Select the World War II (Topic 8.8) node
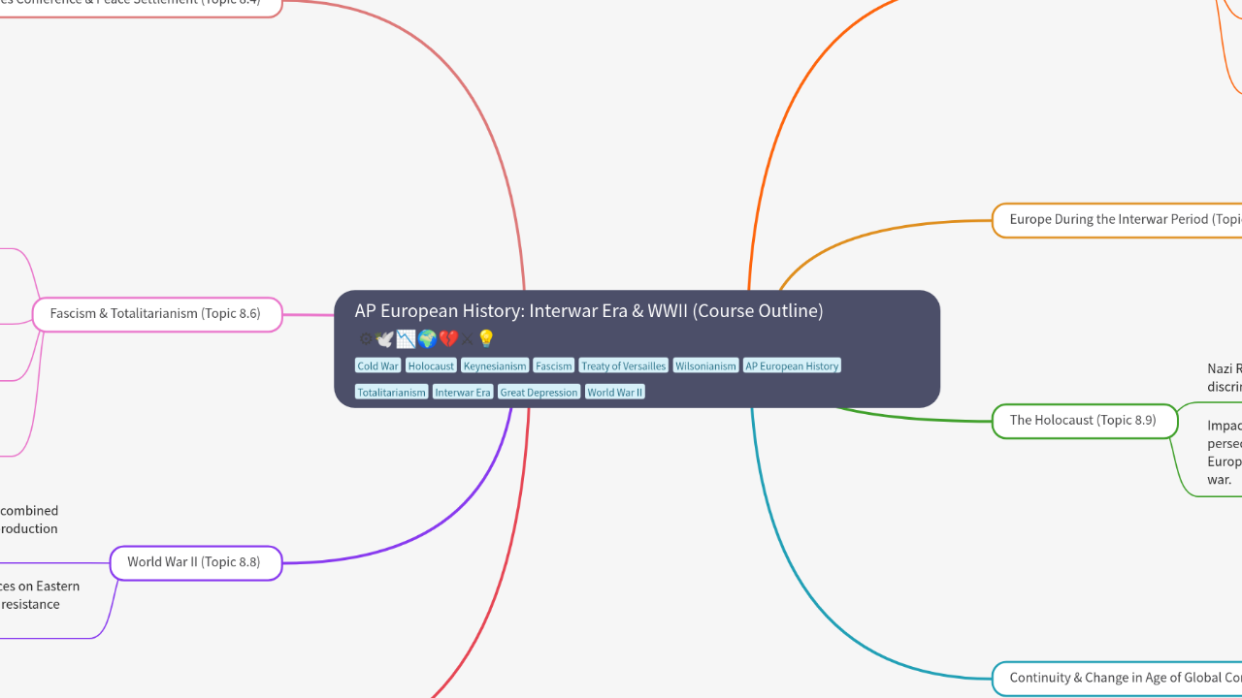This screenshot has height=698, width=1242. [195, 562]
